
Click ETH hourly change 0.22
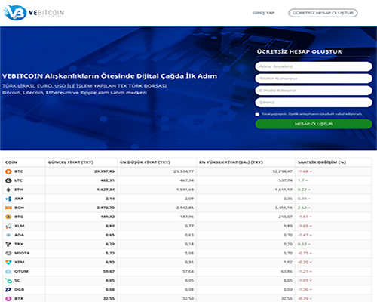[302, 190]
